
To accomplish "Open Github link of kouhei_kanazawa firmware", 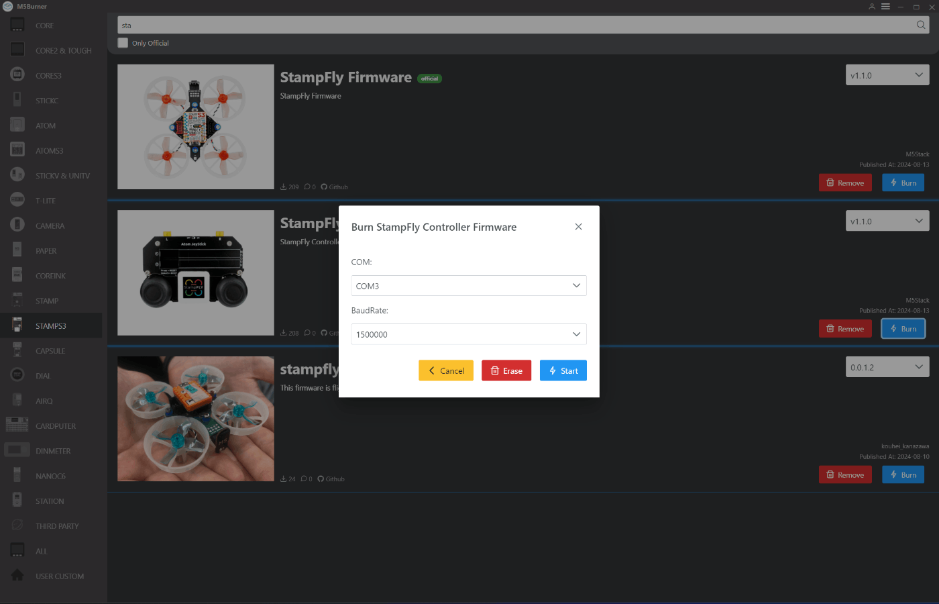I will 331,479.
